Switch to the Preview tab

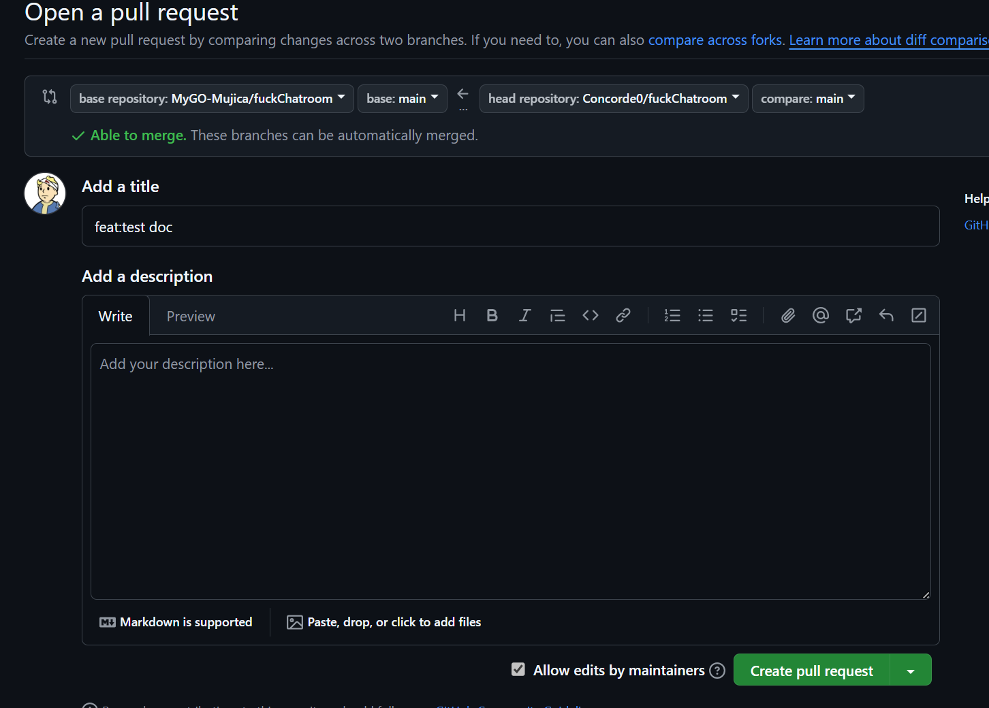(x=191, y=316)
